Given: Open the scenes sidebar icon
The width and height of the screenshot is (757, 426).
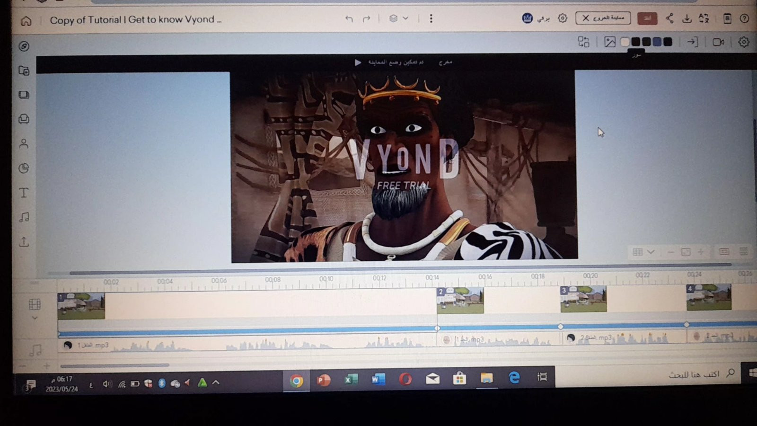Looking at the screenshot, I should pyautogui.click(x=24, y=95).
